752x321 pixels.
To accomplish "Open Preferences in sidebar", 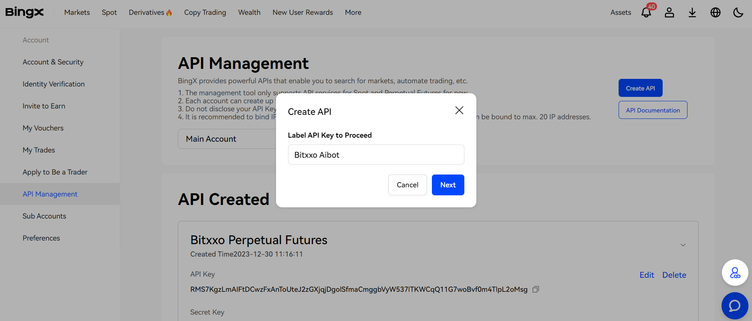I will coord(41,238).
